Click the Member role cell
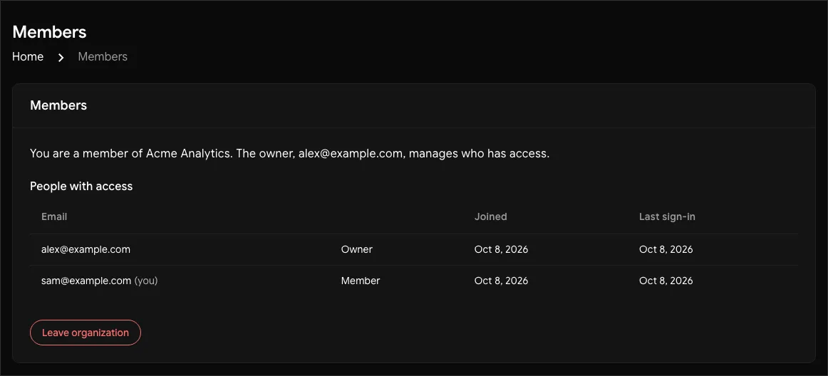Viewport: 828px width, 376px height. pos(361,281)
